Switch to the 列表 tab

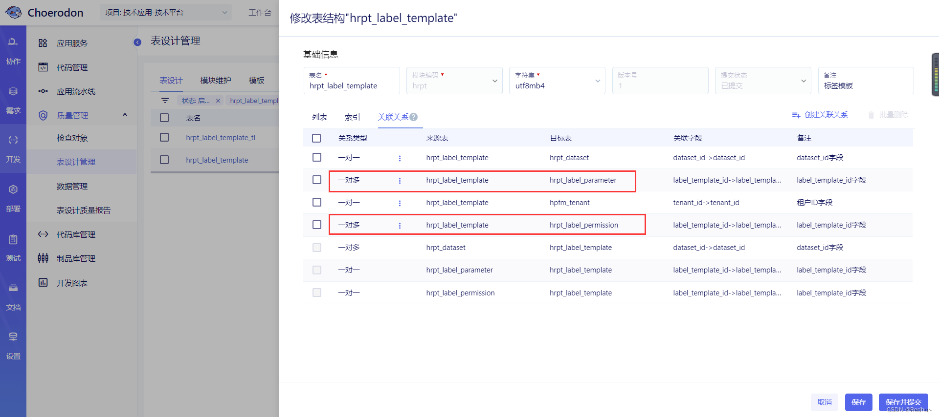click(319, 117)
